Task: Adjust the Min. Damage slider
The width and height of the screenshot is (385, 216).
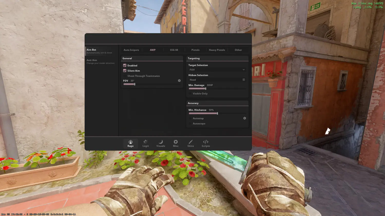Action: coord(217,89)
